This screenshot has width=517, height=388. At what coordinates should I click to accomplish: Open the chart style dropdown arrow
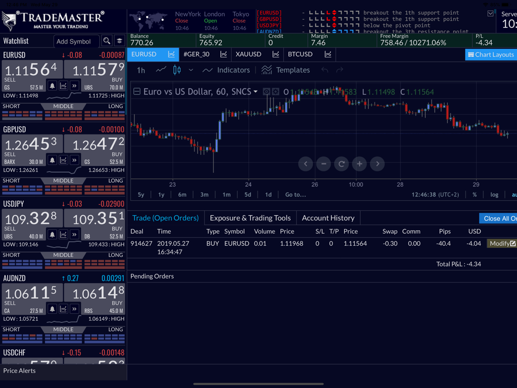(191, 70)
